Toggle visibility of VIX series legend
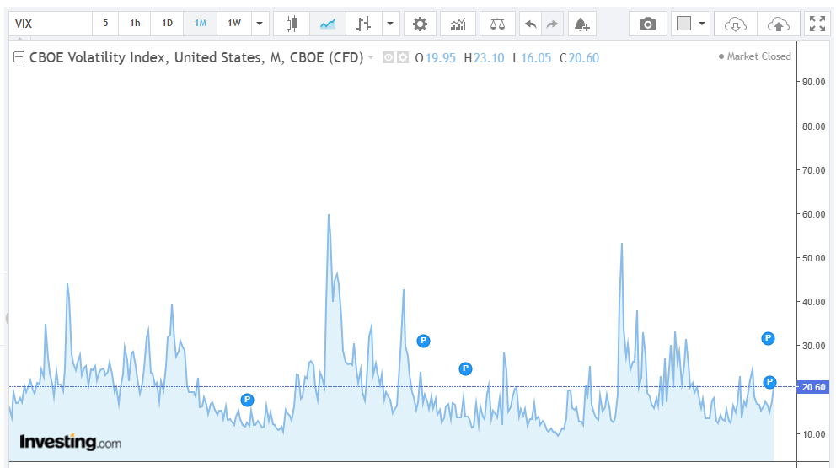The height and width of the screenshot is (468, 836). click(x=389, y=57)
